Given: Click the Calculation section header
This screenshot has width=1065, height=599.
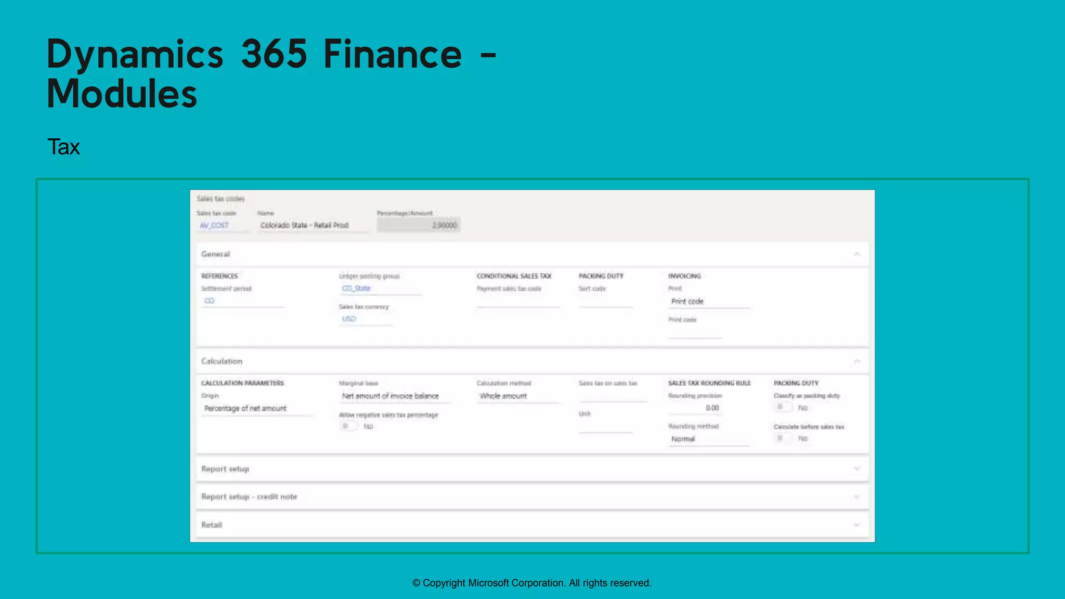Looking at the screenshot, I should [532, 361].
